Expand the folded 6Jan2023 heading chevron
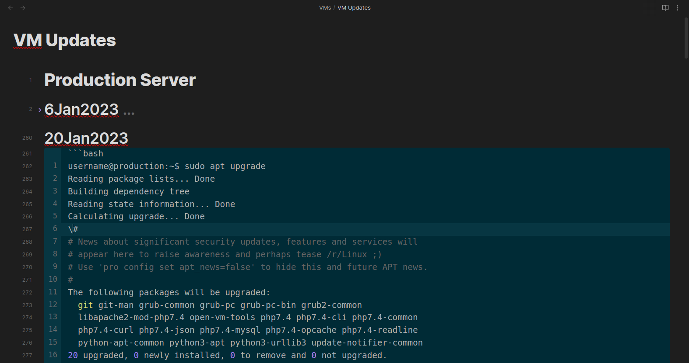The width and height of the screenshot is (689, 363). click(x=40, y=110)
